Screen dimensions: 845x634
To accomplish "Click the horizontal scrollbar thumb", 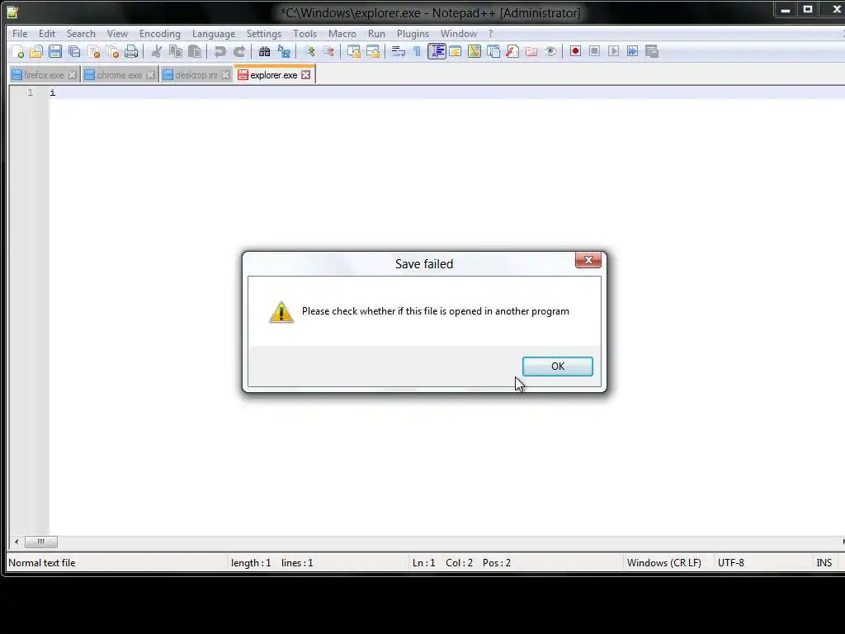I will (x=41, y=542).
